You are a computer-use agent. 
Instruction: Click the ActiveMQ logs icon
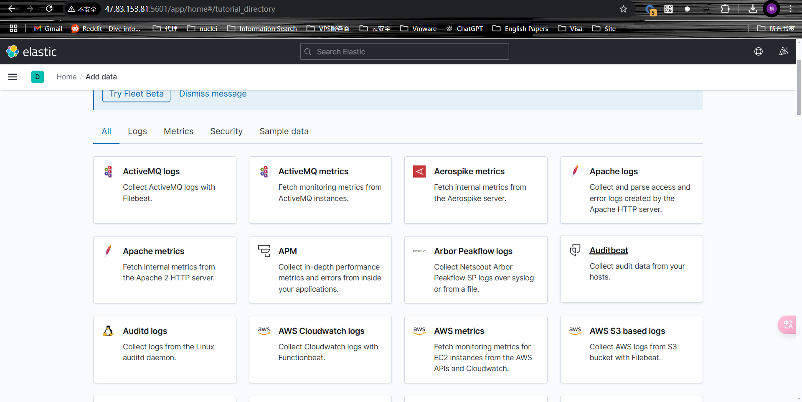108,171
